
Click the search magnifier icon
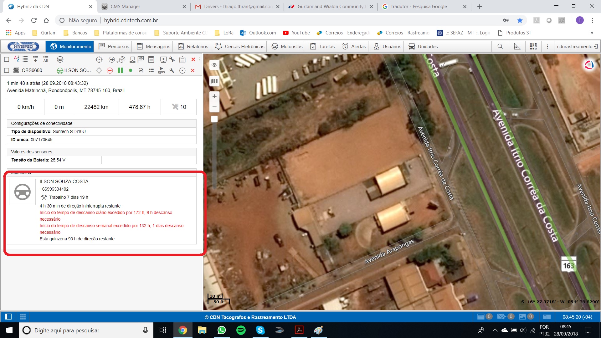pyautogui.click(x=500, y=47)
